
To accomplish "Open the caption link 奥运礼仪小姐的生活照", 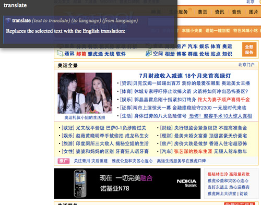I will point(85,118).
